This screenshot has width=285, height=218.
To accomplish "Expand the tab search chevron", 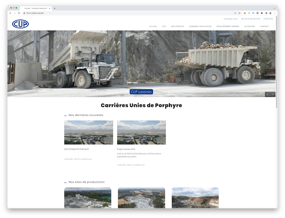I will (274, 8).
